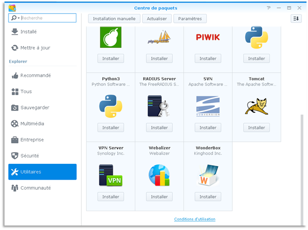Open the phpMyAdmin sailboat icon
The width and height of the screenshot is (308, 230).
(x=159, y=37)
